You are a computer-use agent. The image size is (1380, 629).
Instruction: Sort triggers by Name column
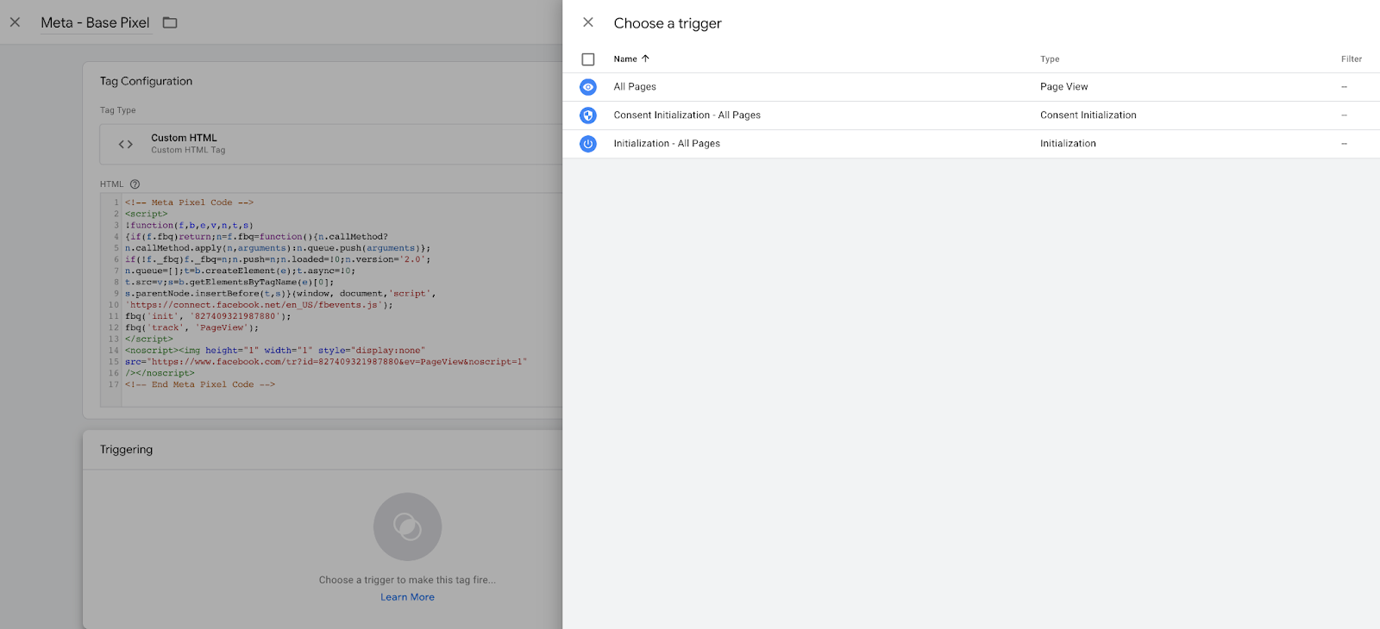[625, 59]
